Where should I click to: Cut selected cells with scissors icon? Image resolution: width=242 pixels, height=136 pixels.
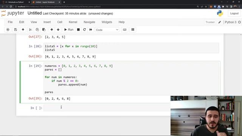[x=31, y=29]
